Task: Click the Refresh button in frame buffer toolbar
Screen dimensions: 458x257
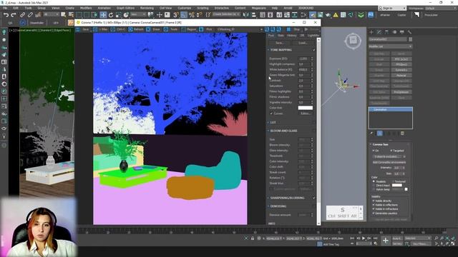Action: click(136, 29)
